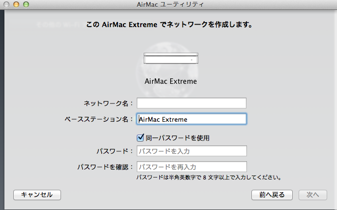Click the 次へ button
Image resolution: width=337 pixels, height=210 pixels.
pyautogui.click(x=313, y=195)
